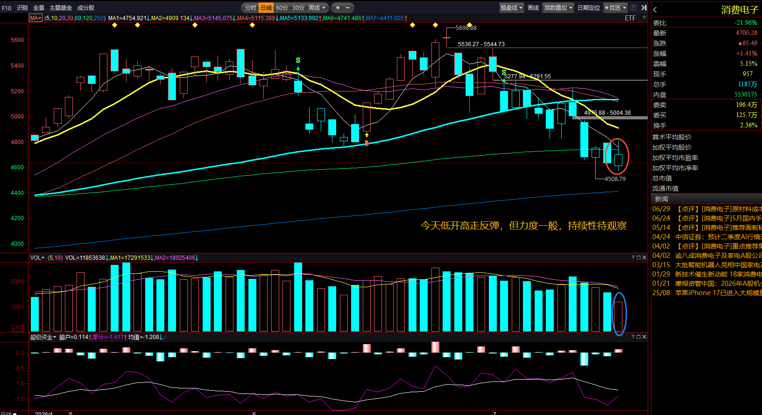Switch chart period to 30分
Screen dimensions: 762x415
298,7
